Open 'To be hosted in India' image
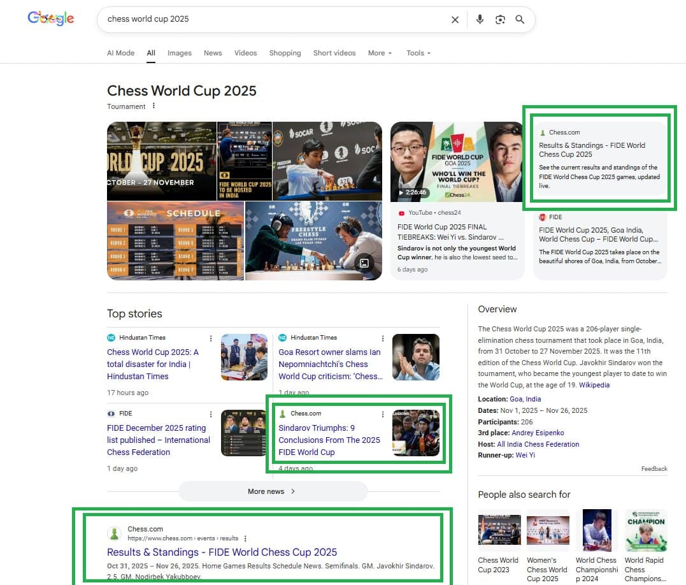The width and height of the screenshot is (686, 585). click(x=245, y=161)
